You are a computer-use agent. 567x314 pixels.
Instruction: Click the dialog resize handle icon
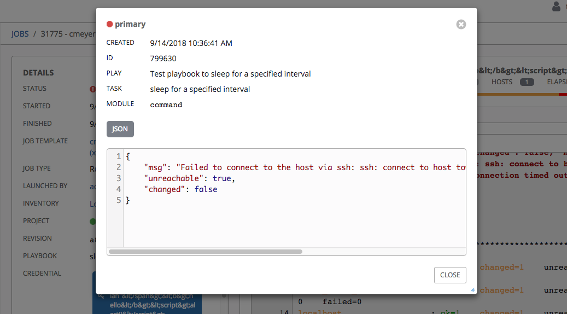(x=472, y=289)
